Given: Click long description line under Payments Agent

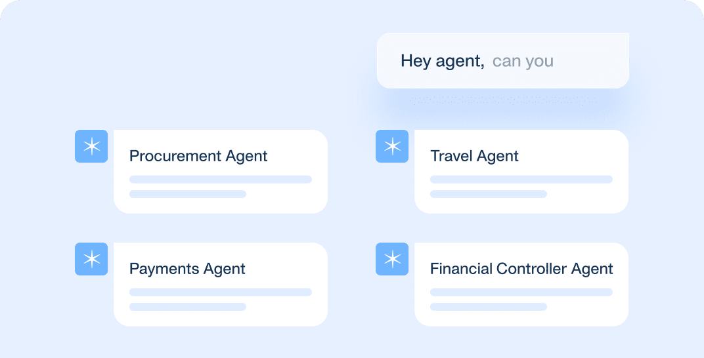Looking at the screenshot, I should 220,292.
